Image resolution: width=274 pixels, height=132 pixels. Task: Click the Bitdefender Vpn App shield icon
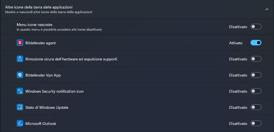point(20,75)
